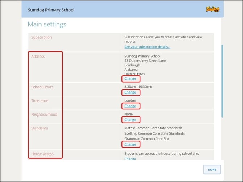Click the '43 Queensferry Street Lane' address line

click(145, 61)
